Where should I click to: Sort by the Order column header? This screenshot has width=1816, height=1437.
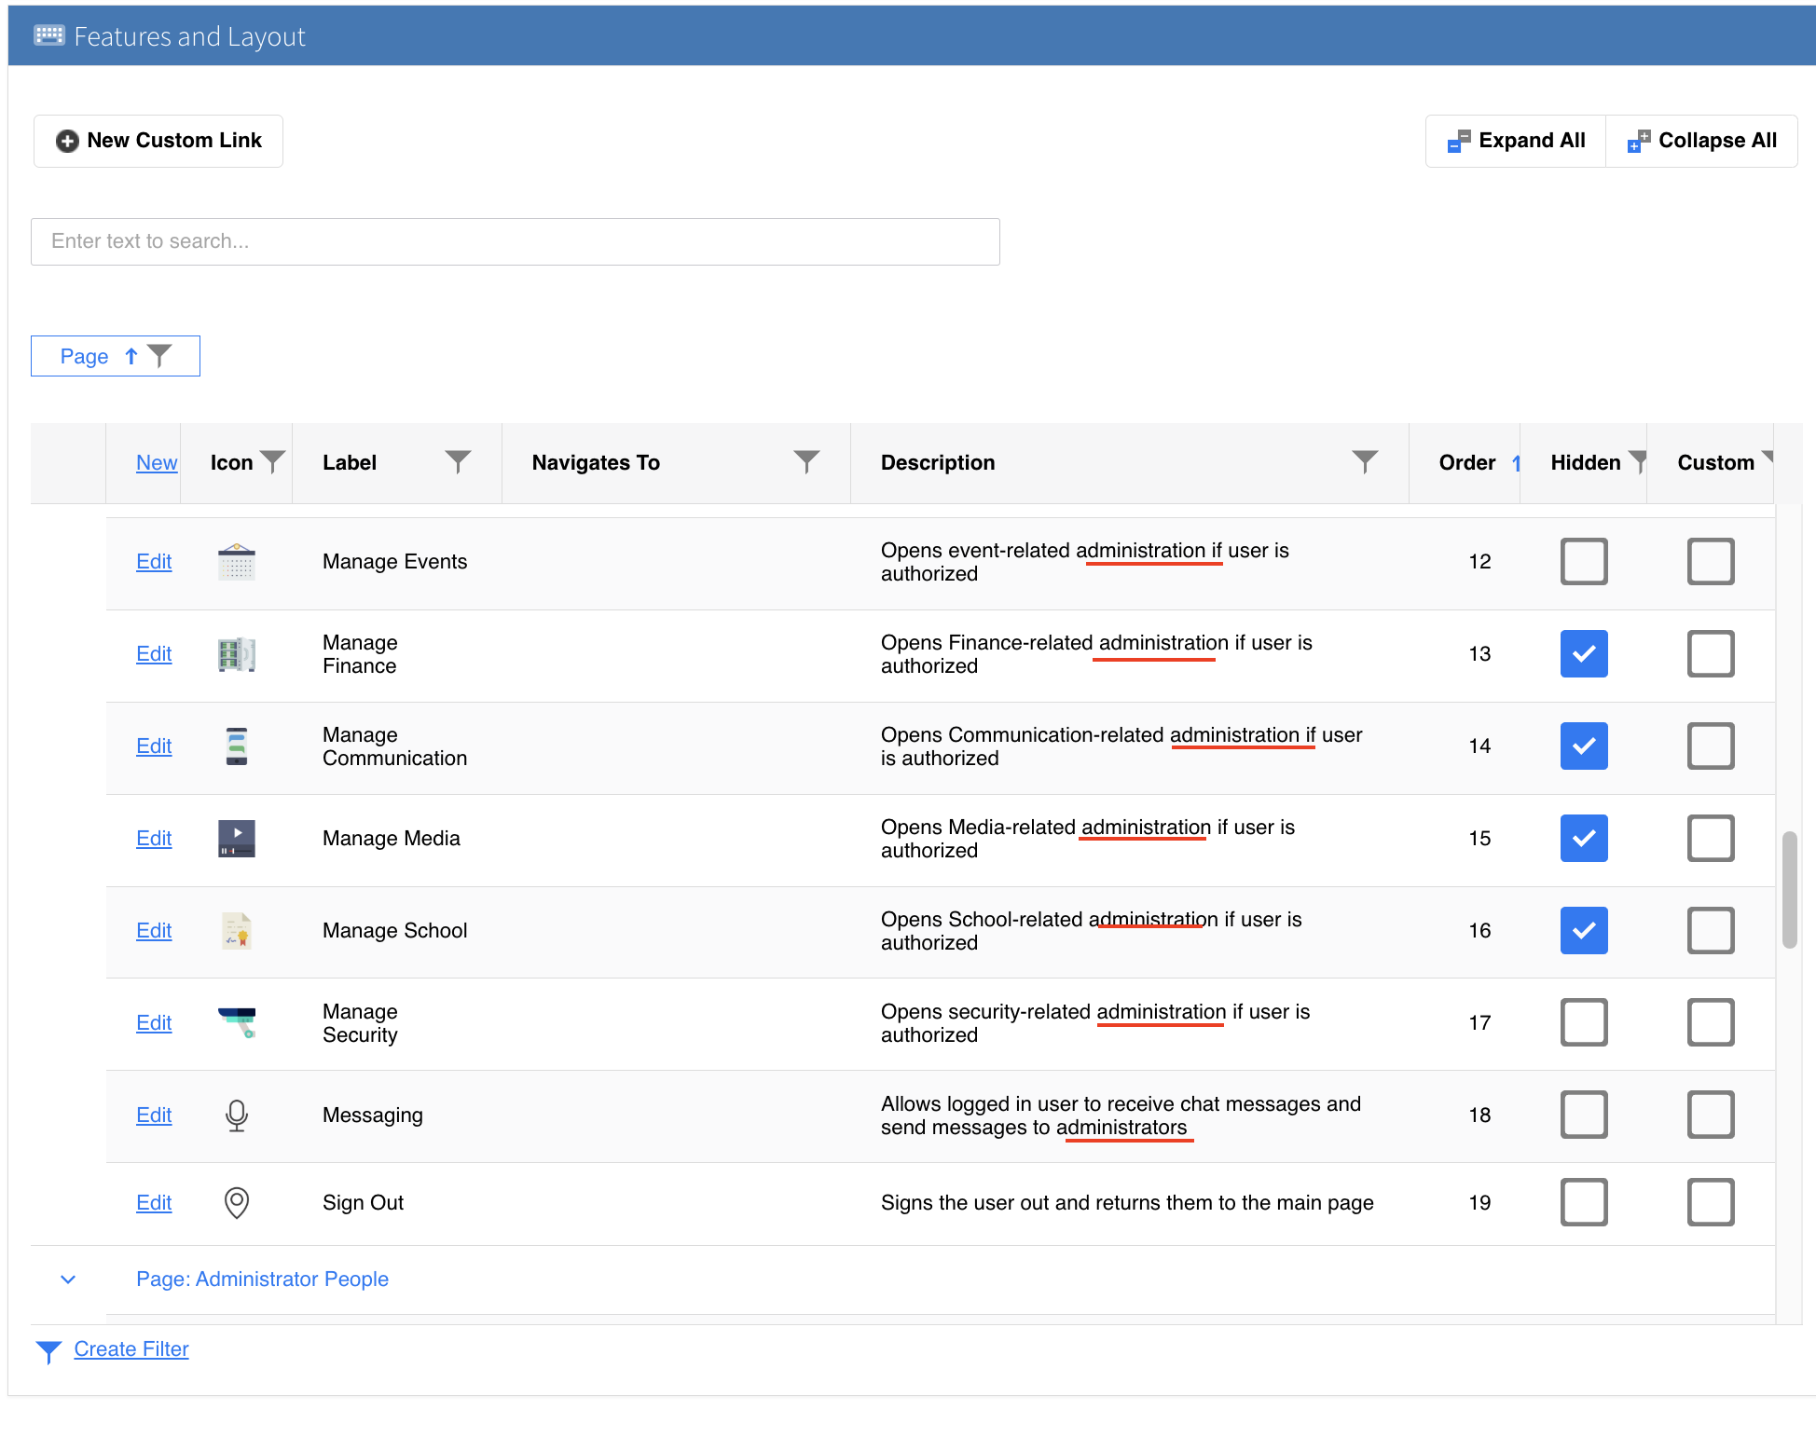(x=1466, y=463)
